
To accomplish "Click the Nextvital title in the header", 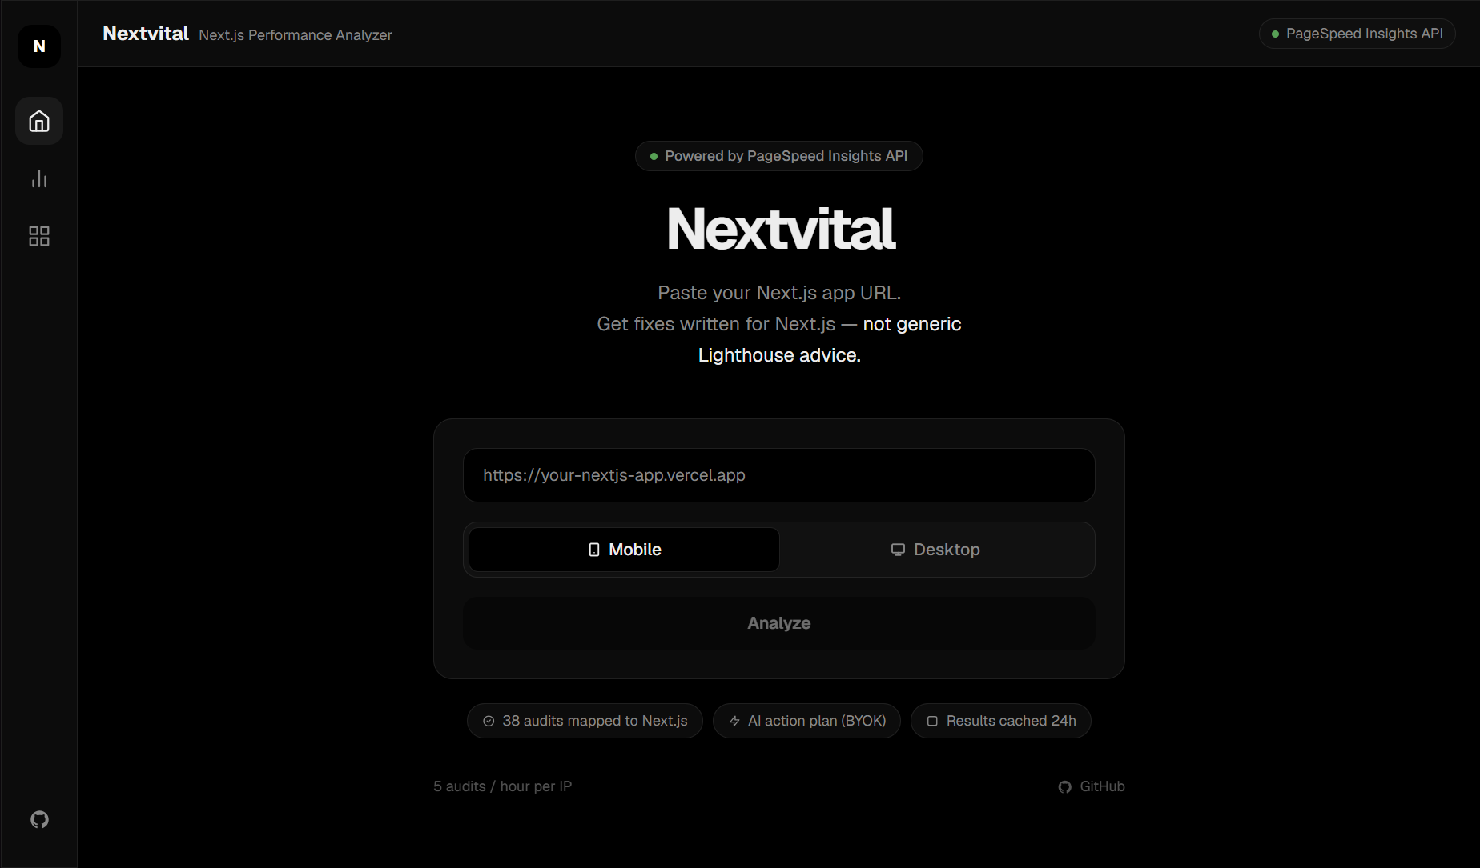I will click(x=146, y=34).
